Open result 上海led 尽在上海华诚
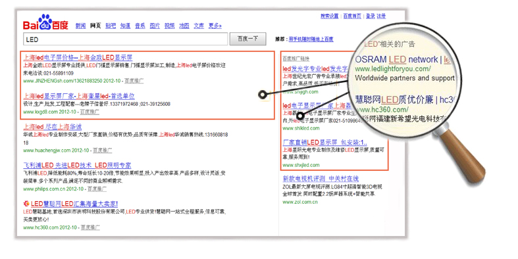The width and height of the screenshot is (518, 259). coord(53,127)
